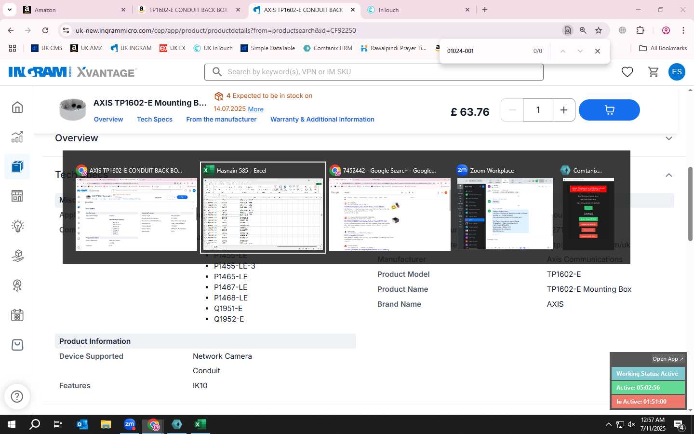694x434 pixels.
Task: Open UK AMZ bookmark
Action: pyautogui.click(x=86, y=48)
